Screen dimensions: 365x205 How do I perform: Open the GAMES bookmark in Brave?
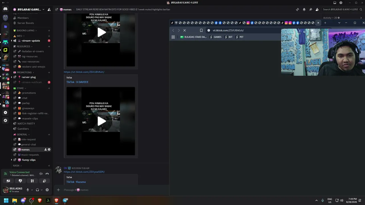216,37
